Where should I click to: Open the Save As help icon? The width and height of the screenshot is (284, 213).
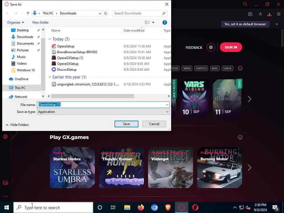point(165,22)
